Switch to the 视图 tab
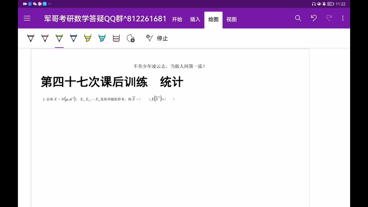This screenshot has width=368, height=207. 231,19
